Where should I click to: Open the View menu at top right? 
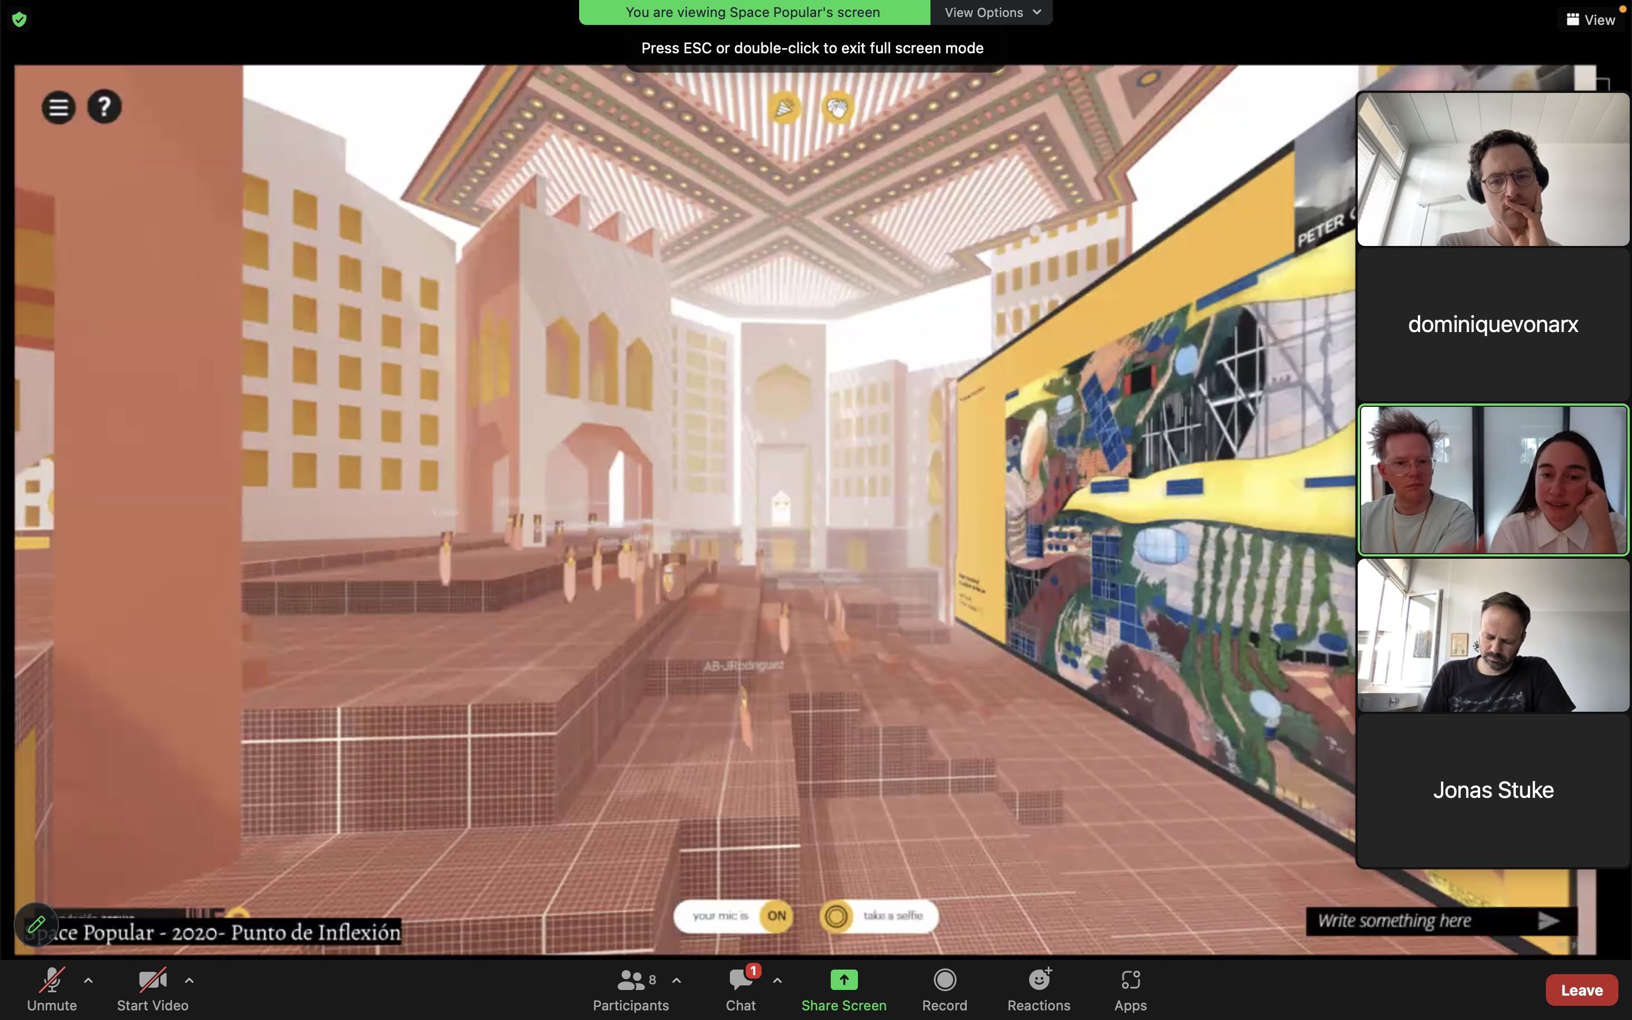(x=1591, y=20)
